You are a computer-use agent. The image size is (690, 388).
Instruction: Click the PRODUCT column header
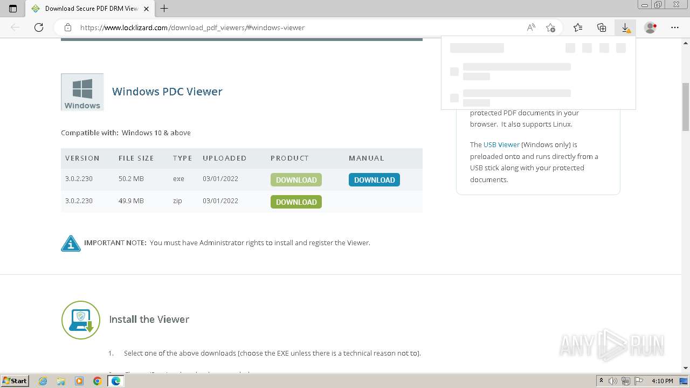tap(289, 158)
